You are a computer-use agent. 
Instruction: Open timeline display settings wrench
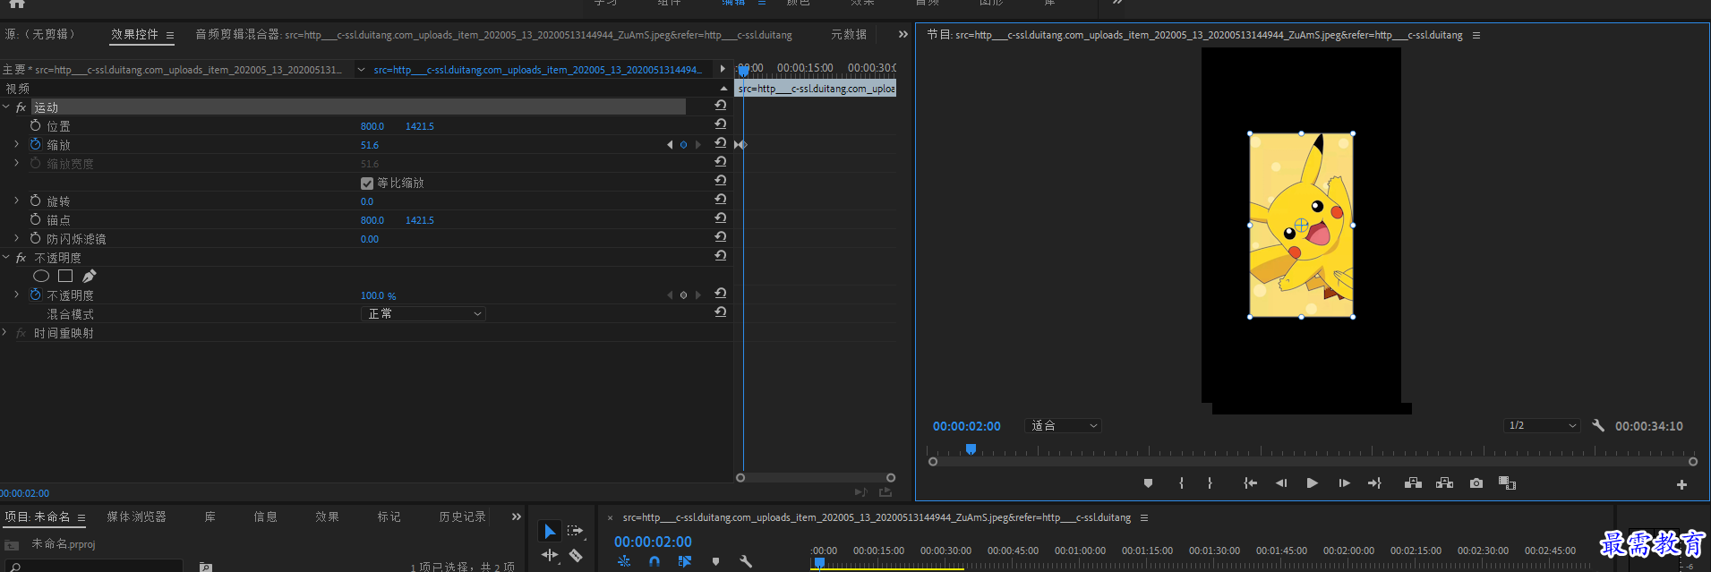(746, 561)
